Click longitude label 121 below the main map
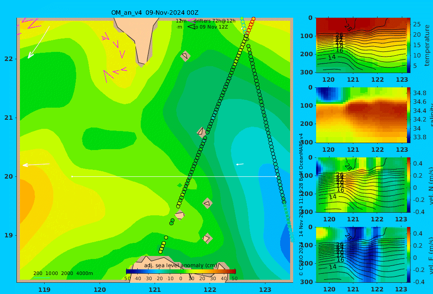 click(155, 290)
